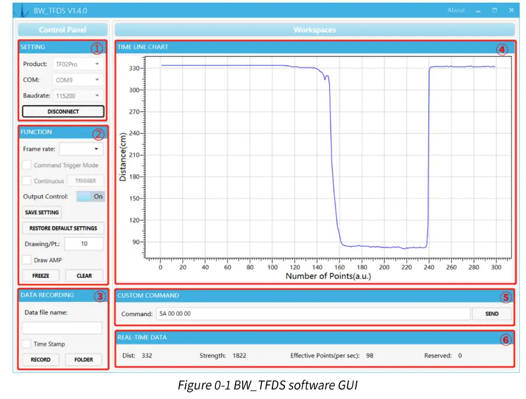This screenshot has width=526, height=399.
Task: Click the RECORD button
Action: (41, 360)
